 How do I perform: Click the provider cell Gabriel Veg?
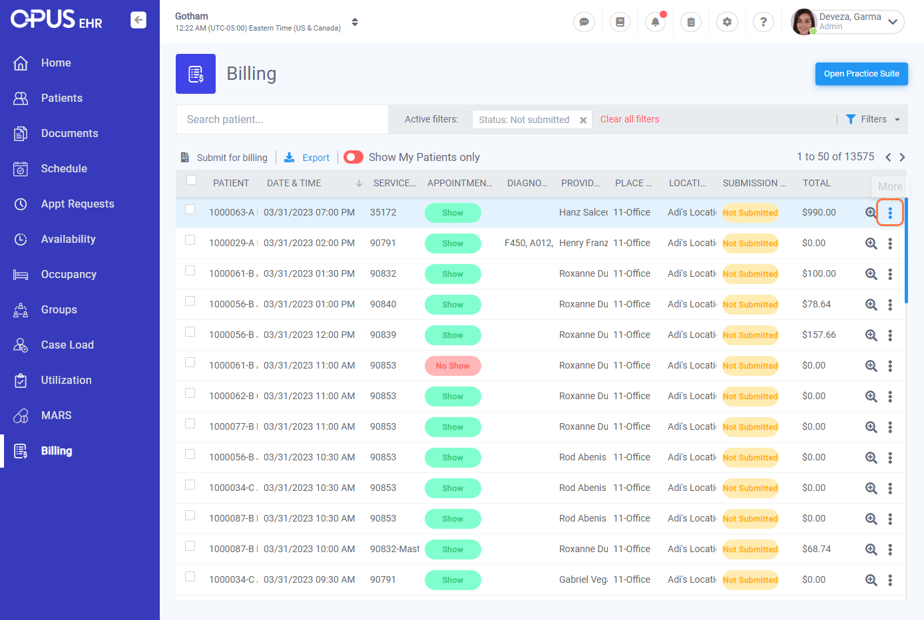coord(583,579)
